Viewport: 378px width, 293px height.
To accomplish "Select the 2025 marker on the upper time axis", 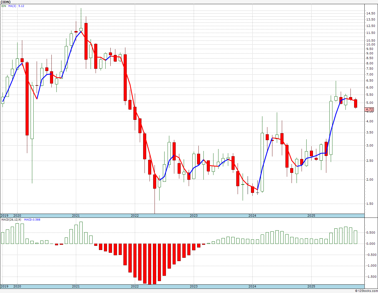I will pyautogui.click(x=311, y=216).
